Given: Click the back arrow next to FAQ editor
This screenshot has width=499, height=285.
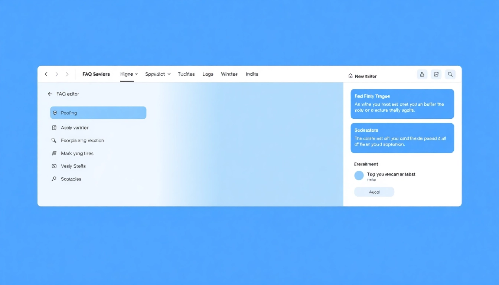Looking at the screenshot, I should click(x=50, y=94).
